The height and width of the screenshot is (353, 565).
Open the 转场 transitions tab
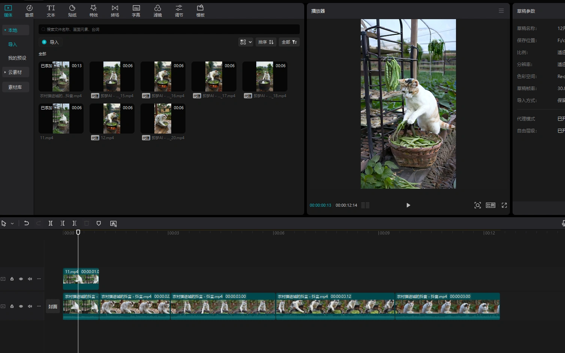(115, 11)
